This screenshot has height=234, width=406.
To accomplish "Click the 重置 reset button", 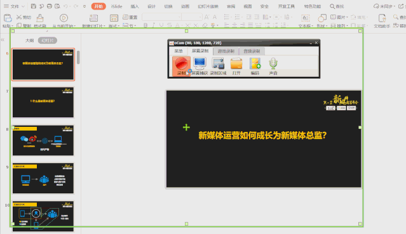I will pyautogui.click(x=130, y=17).
